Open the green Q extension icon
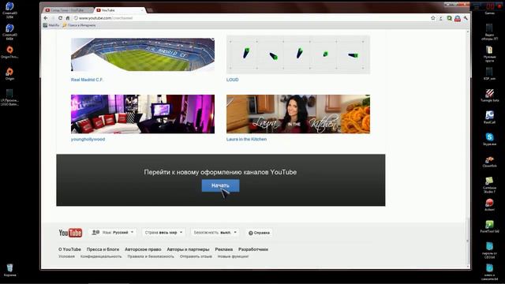 pos(449,18)
